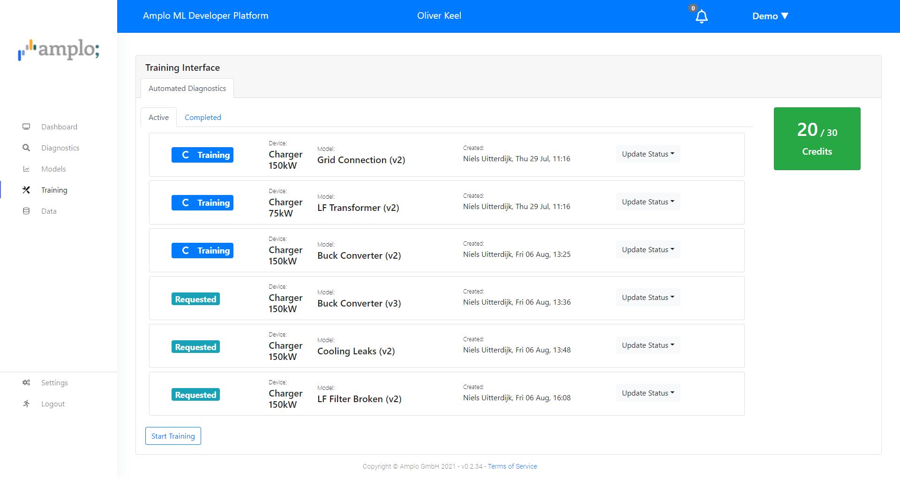Image resolution: width=900 pixels, height=479 pixels.
Task: Click the Logout running-person icon
Action: click(26, 404)
